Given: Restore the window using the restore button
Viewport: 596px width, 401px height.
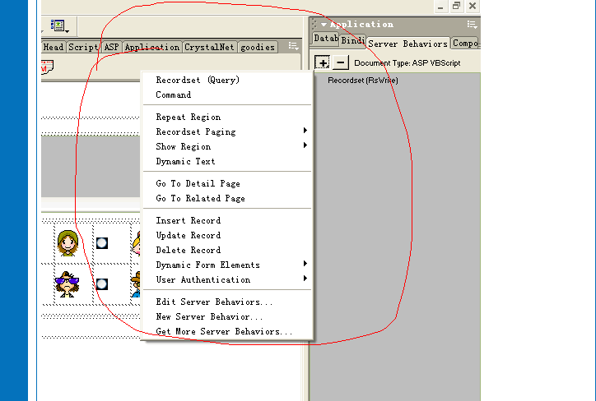Looking at the screenshot, I should [456, 6].
